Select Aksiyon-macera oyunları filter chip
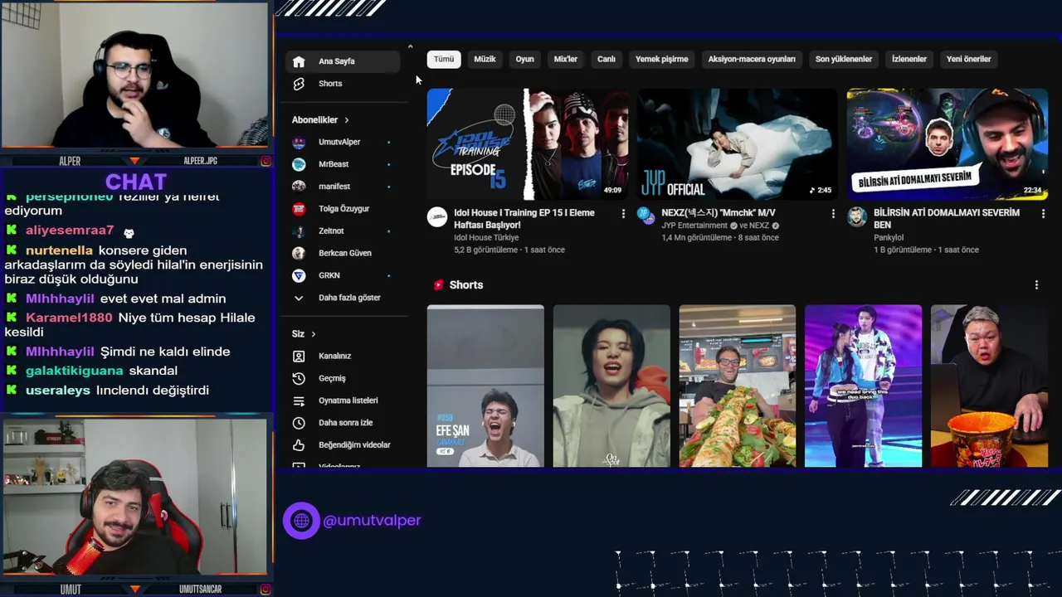Image resolution: width=1062 pixels, height=597 pixels. pos(752,59)
